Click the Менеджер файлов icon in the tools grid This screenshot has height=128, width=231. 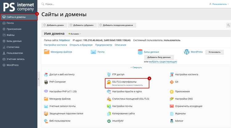[x=46, y=99]
